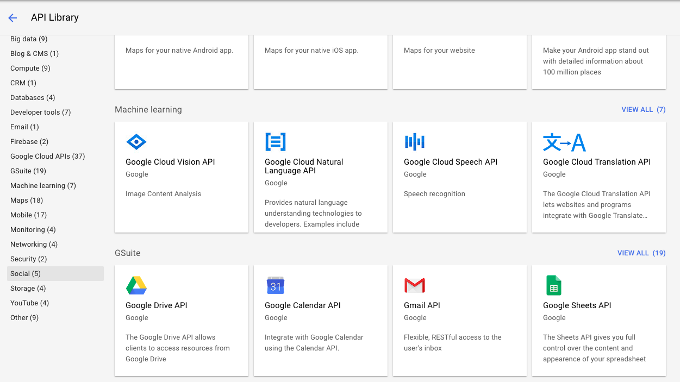Select Email (1) category
This screenshot has width=680, height=382.
click(24, 127)
